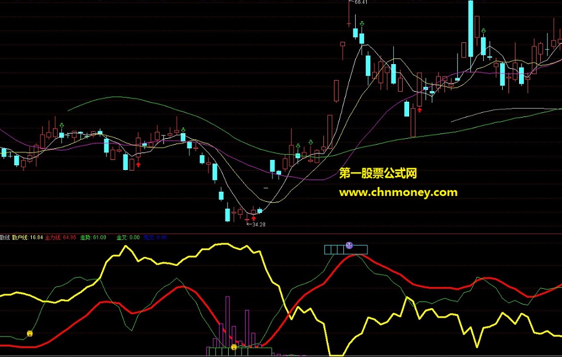Click the 66.41 high price label
Screen dimensions: 562x357
point(360,2)
